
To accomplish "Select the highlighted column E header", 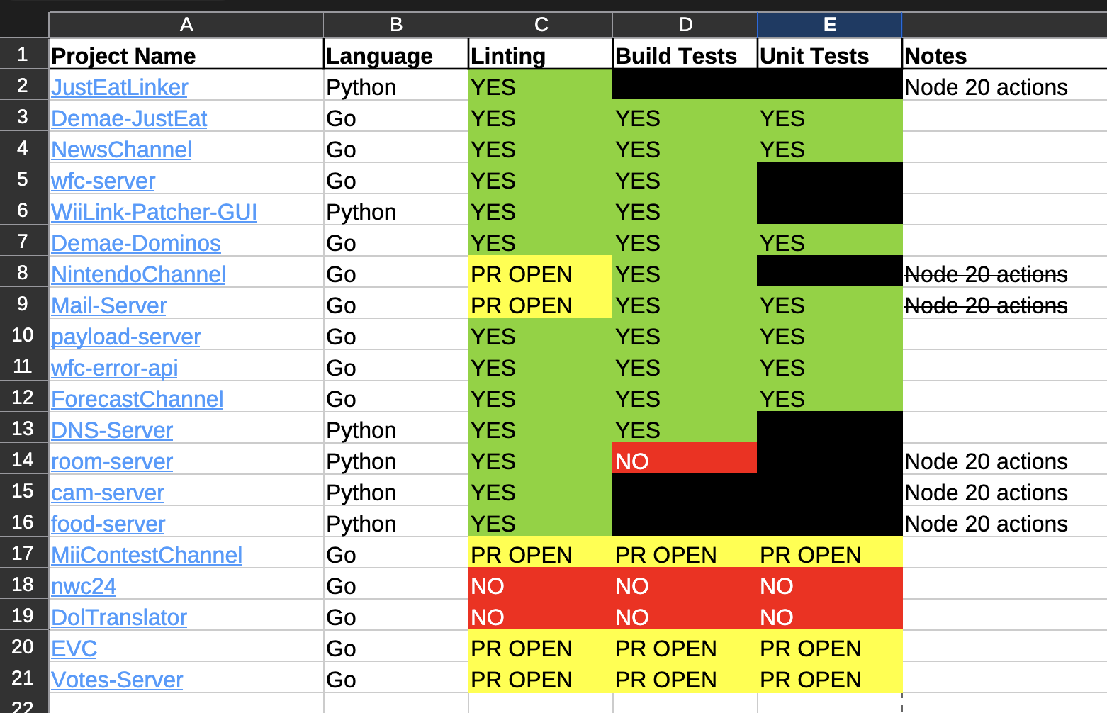I will coord(830,25).
